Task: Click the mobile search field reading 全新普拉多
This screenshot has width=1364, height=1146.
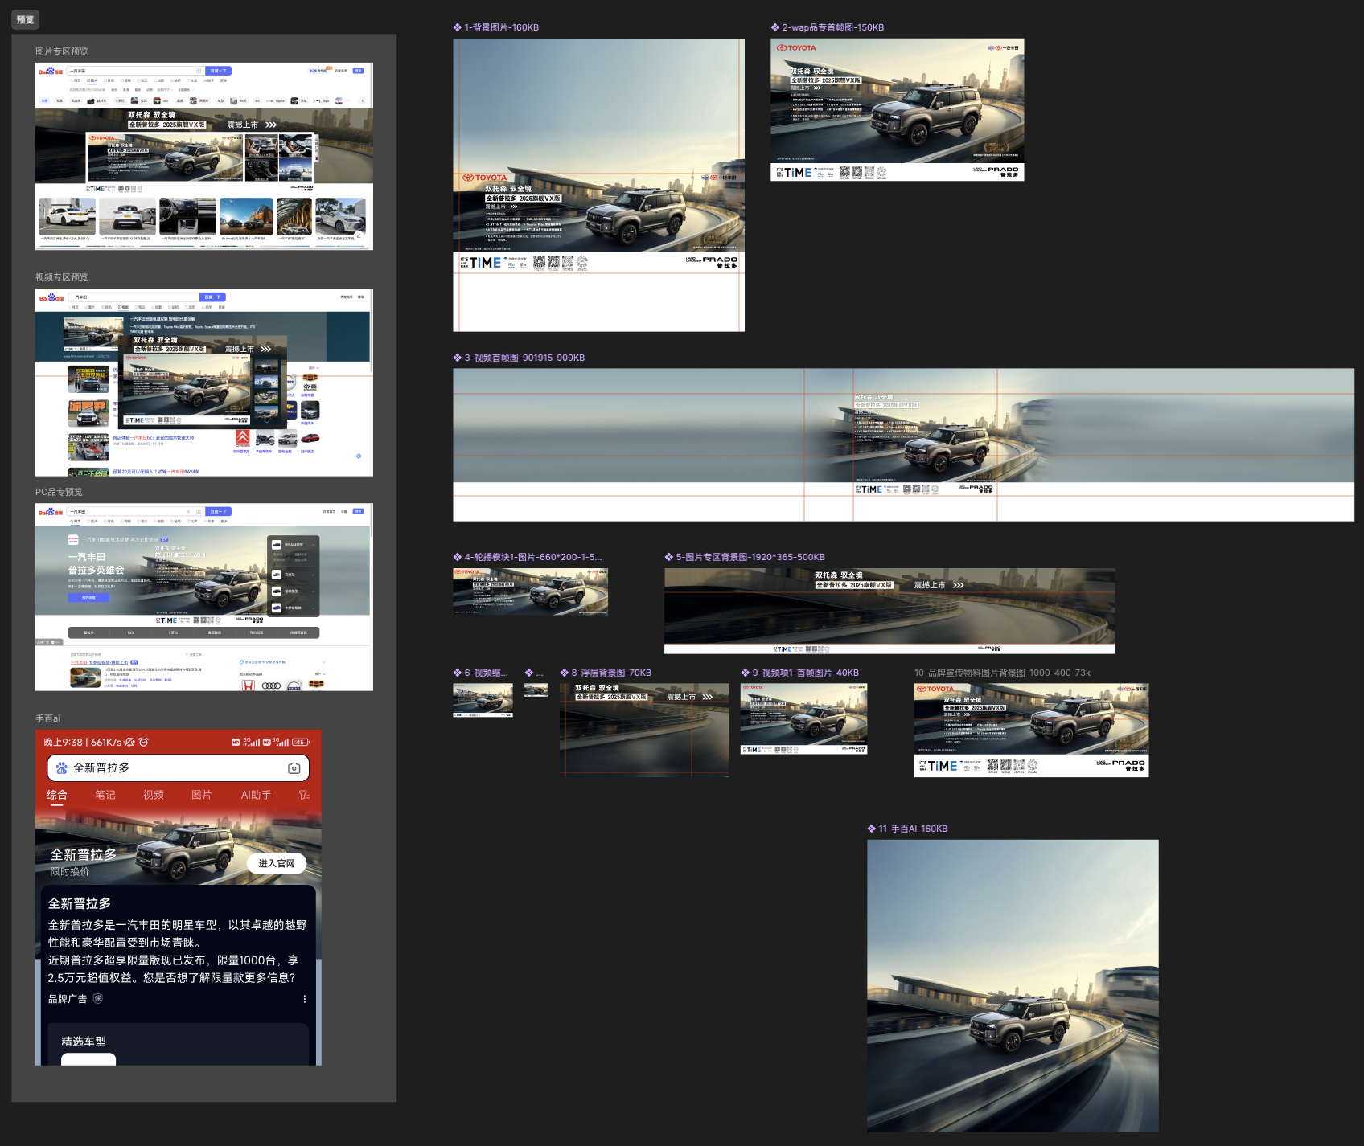Action: [179, 768]
